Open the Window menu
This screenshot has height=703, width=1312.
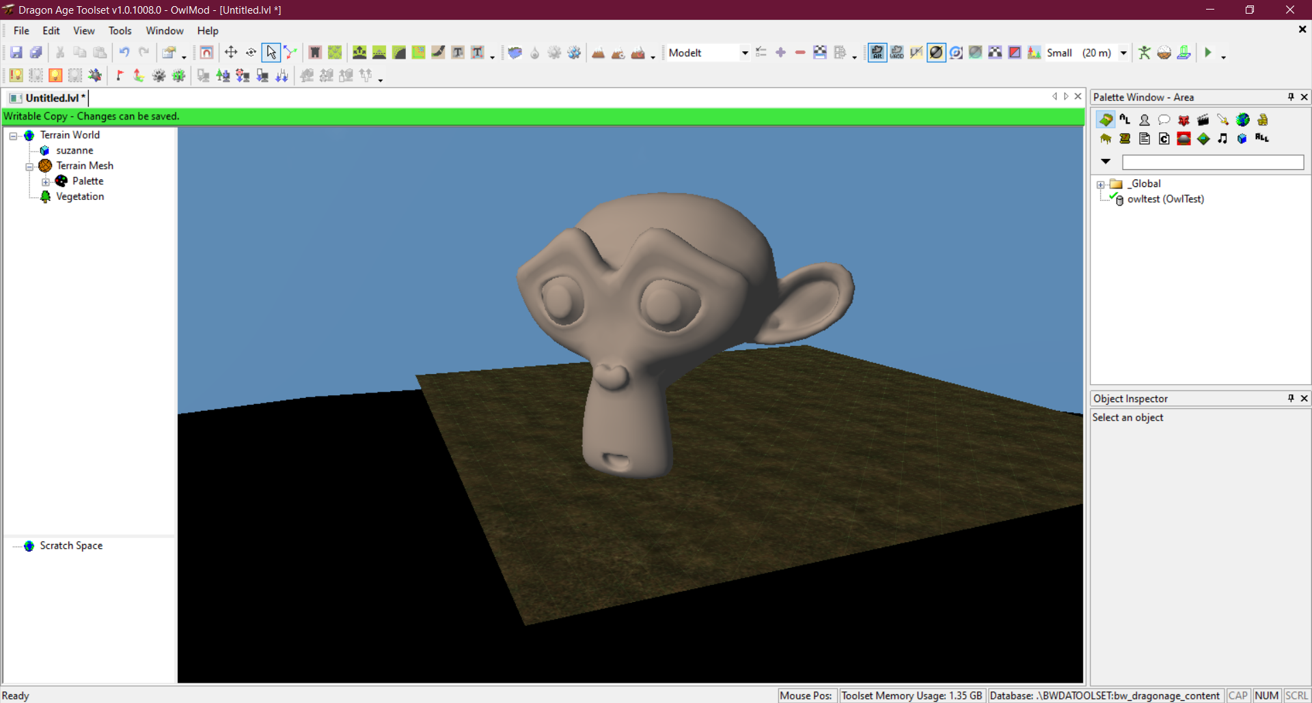point(165,31)
